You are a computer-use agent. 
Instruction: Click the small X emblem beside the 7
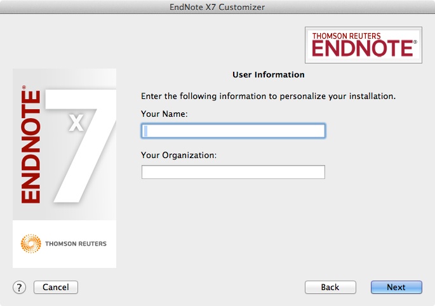click(76, 123)
